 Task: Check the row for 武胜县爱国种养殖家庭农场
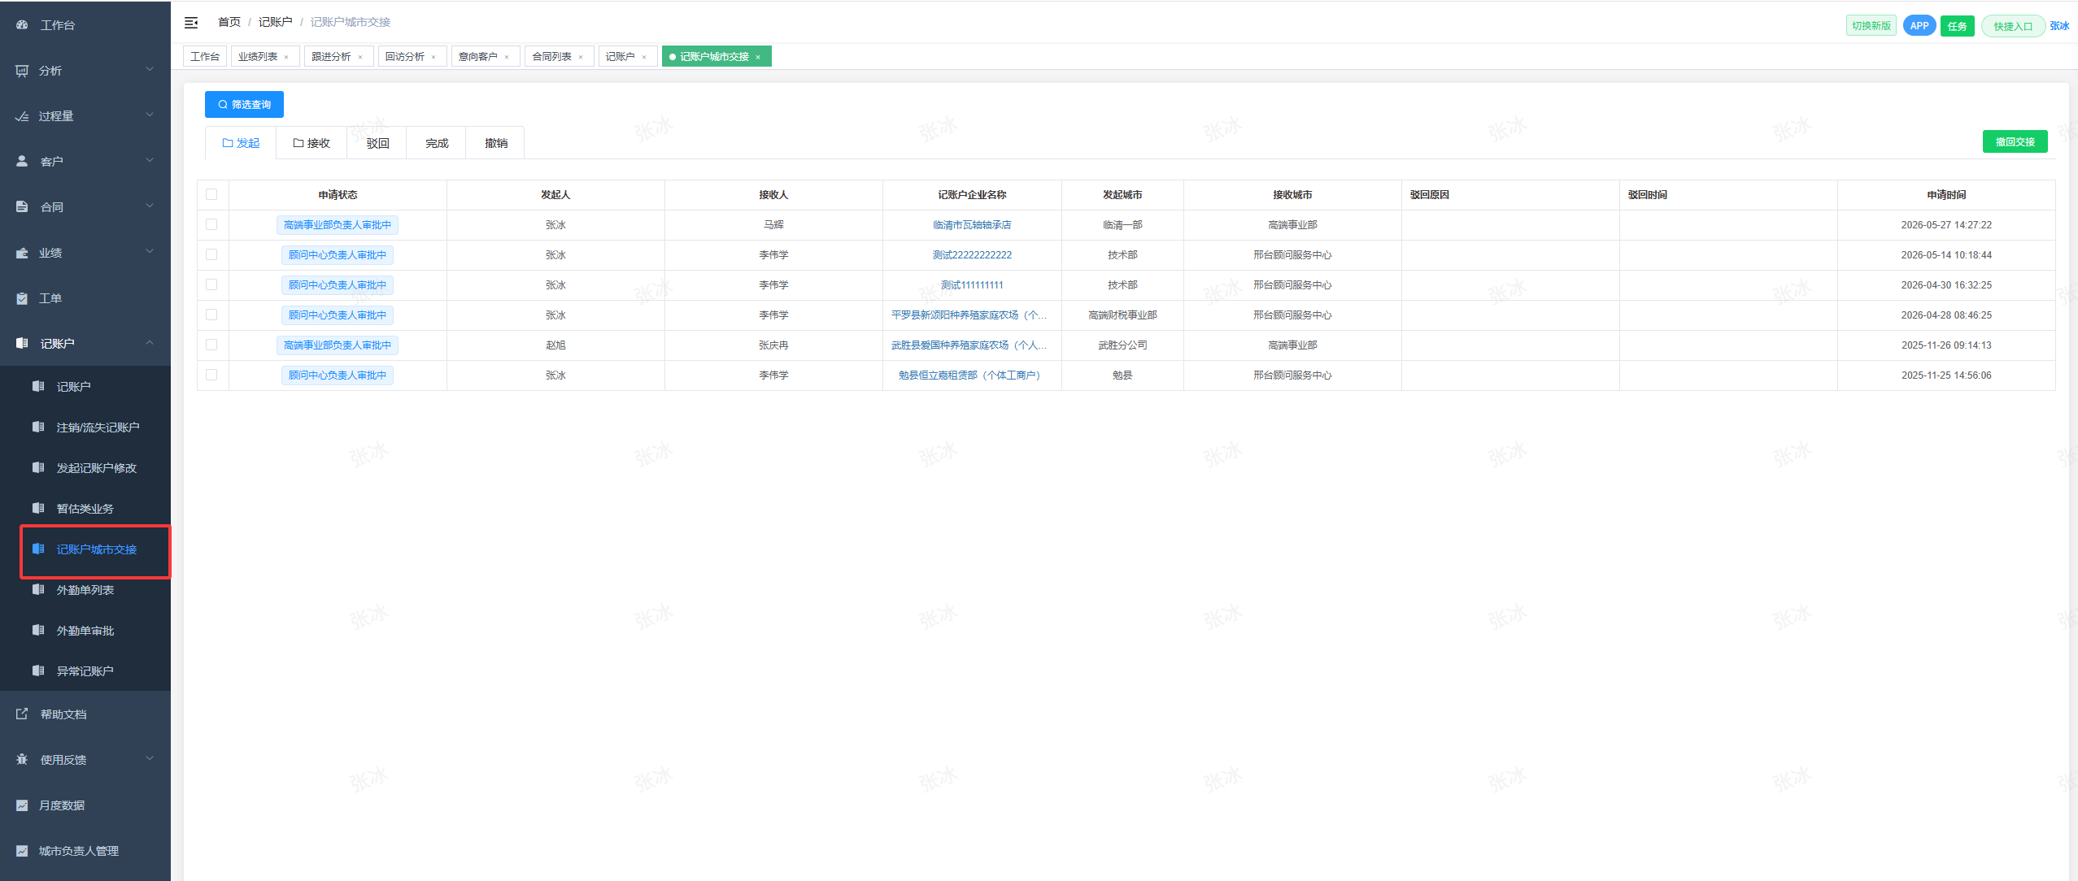pos(211,345)
